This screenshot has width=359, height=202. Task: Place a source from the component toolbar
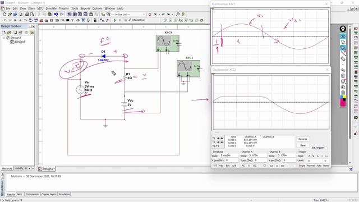(4, 20)
